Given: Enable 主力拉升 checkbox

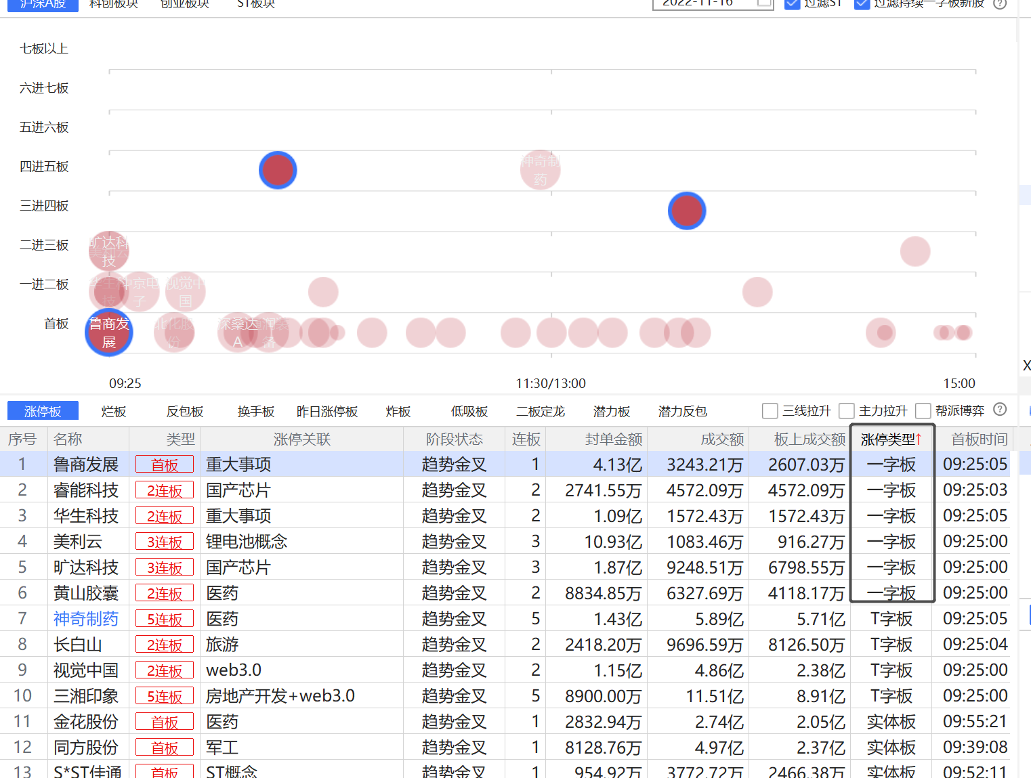Looking at the screenshot, I should pos(847,411).
